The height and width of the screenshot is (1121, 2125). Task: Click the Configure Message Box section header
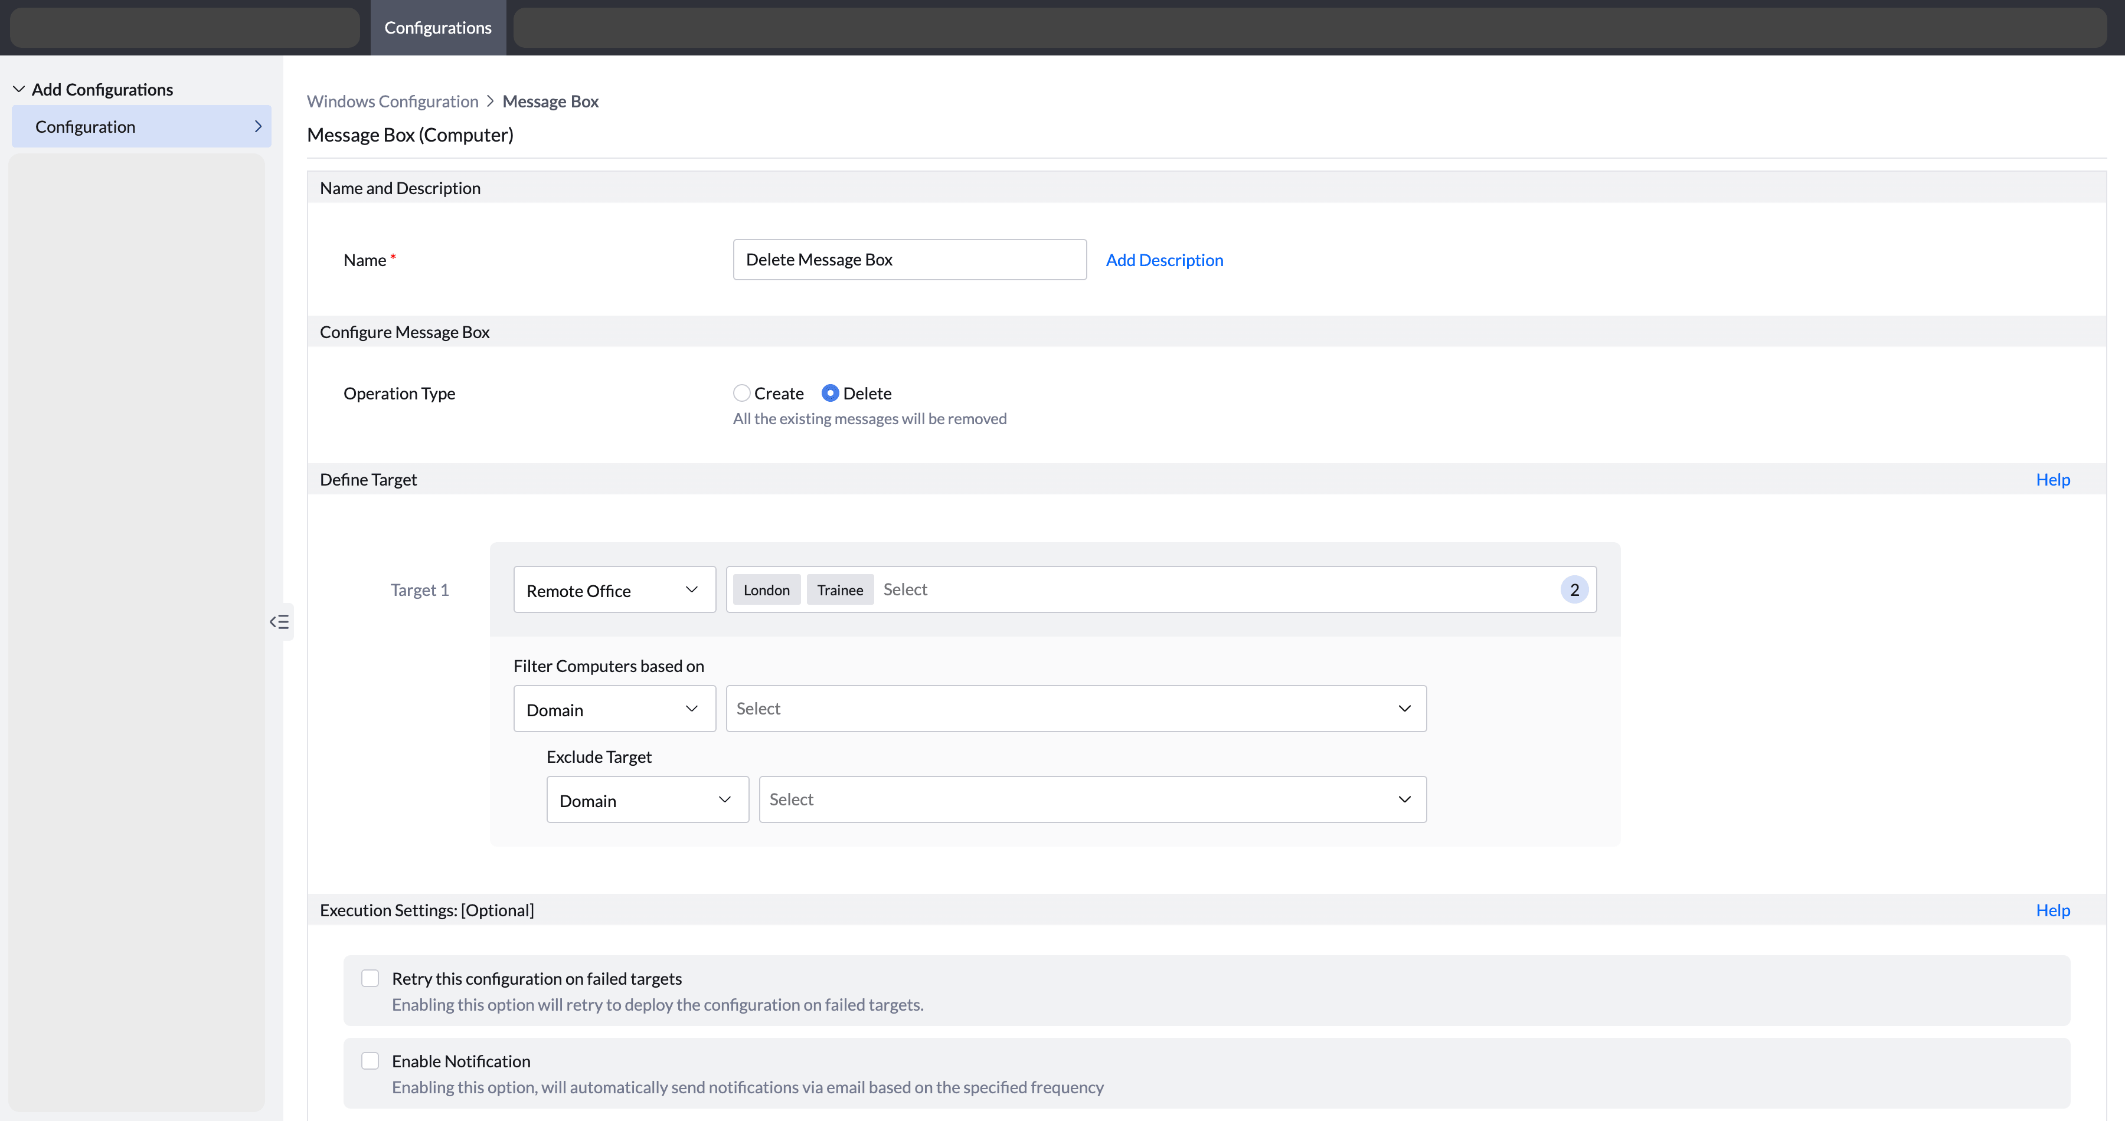[x=404, y=332]
